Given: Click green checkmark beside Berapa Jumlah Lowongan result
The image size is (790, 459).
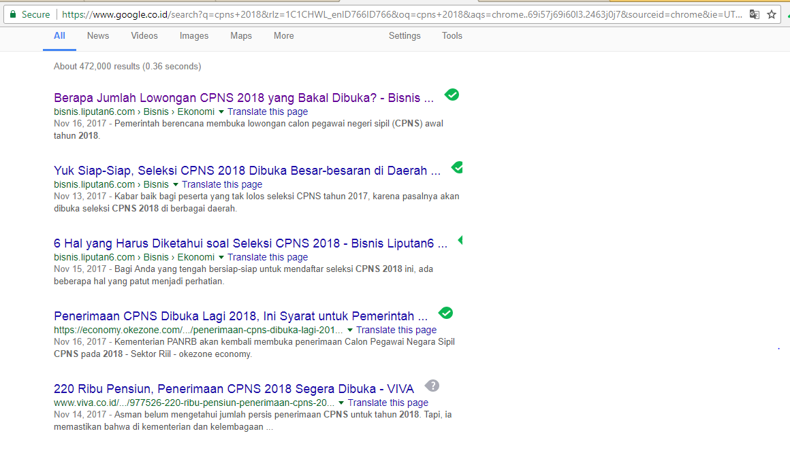Looking at the screenshot, I should coord(452,95).
